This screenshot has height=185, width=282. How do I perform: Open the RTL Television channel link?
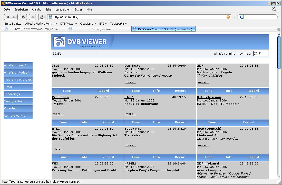(x=209, y=97)
